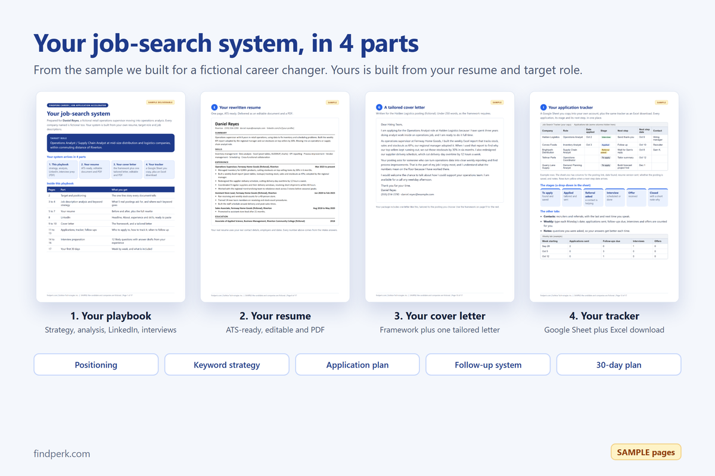
Task: Open the rewritten resume sample page thumbnail
Action: 275,197
